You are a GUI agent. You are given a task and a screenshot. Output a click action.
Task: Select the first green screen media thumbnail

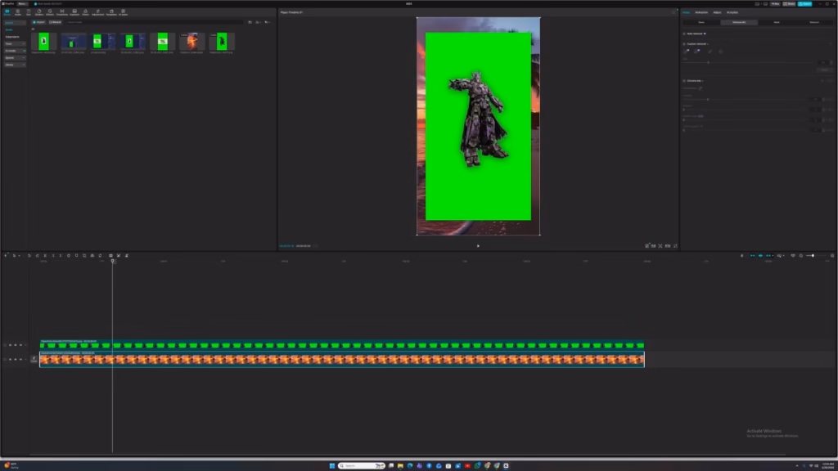[44, 42]
